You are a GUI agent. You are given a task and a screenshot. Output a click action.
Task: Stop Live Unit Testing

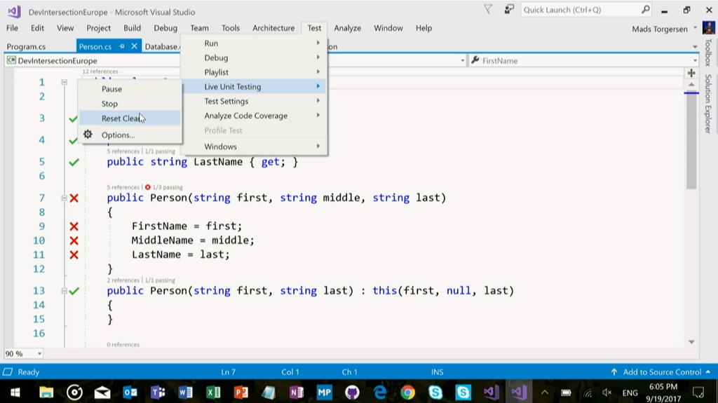(x=130, y=104)
